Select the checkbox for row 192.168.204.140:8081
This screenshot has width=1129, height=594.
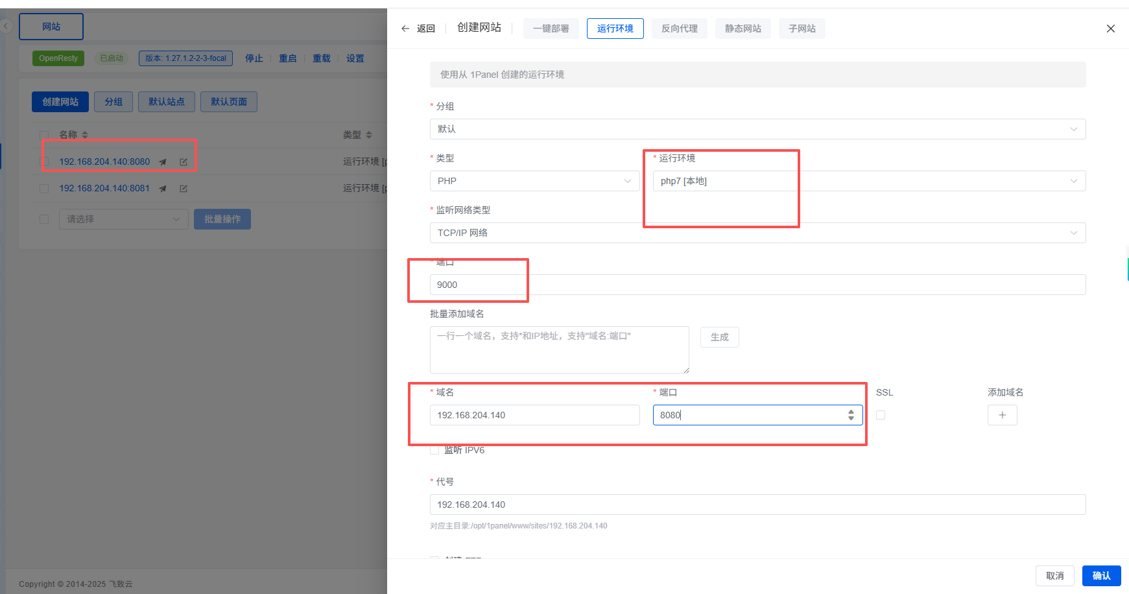(44, 189)
